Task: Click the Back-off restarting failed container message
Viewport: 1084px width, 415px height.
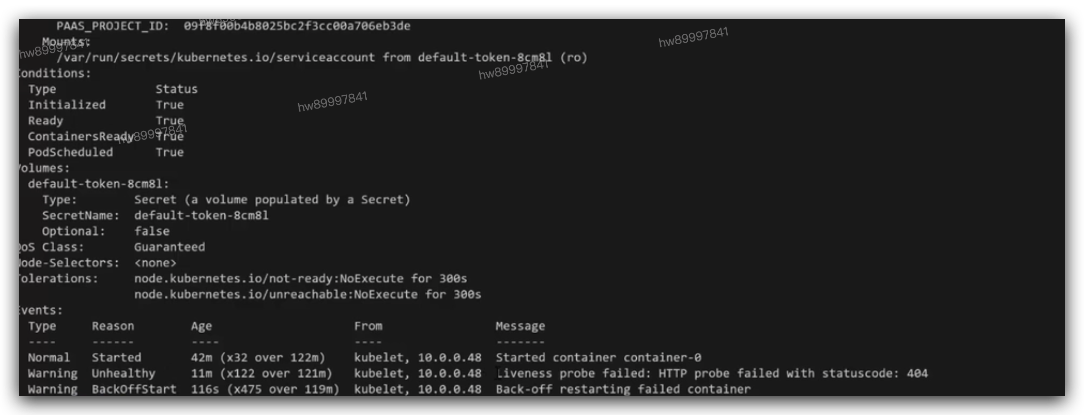Action: tap(623, 389)
